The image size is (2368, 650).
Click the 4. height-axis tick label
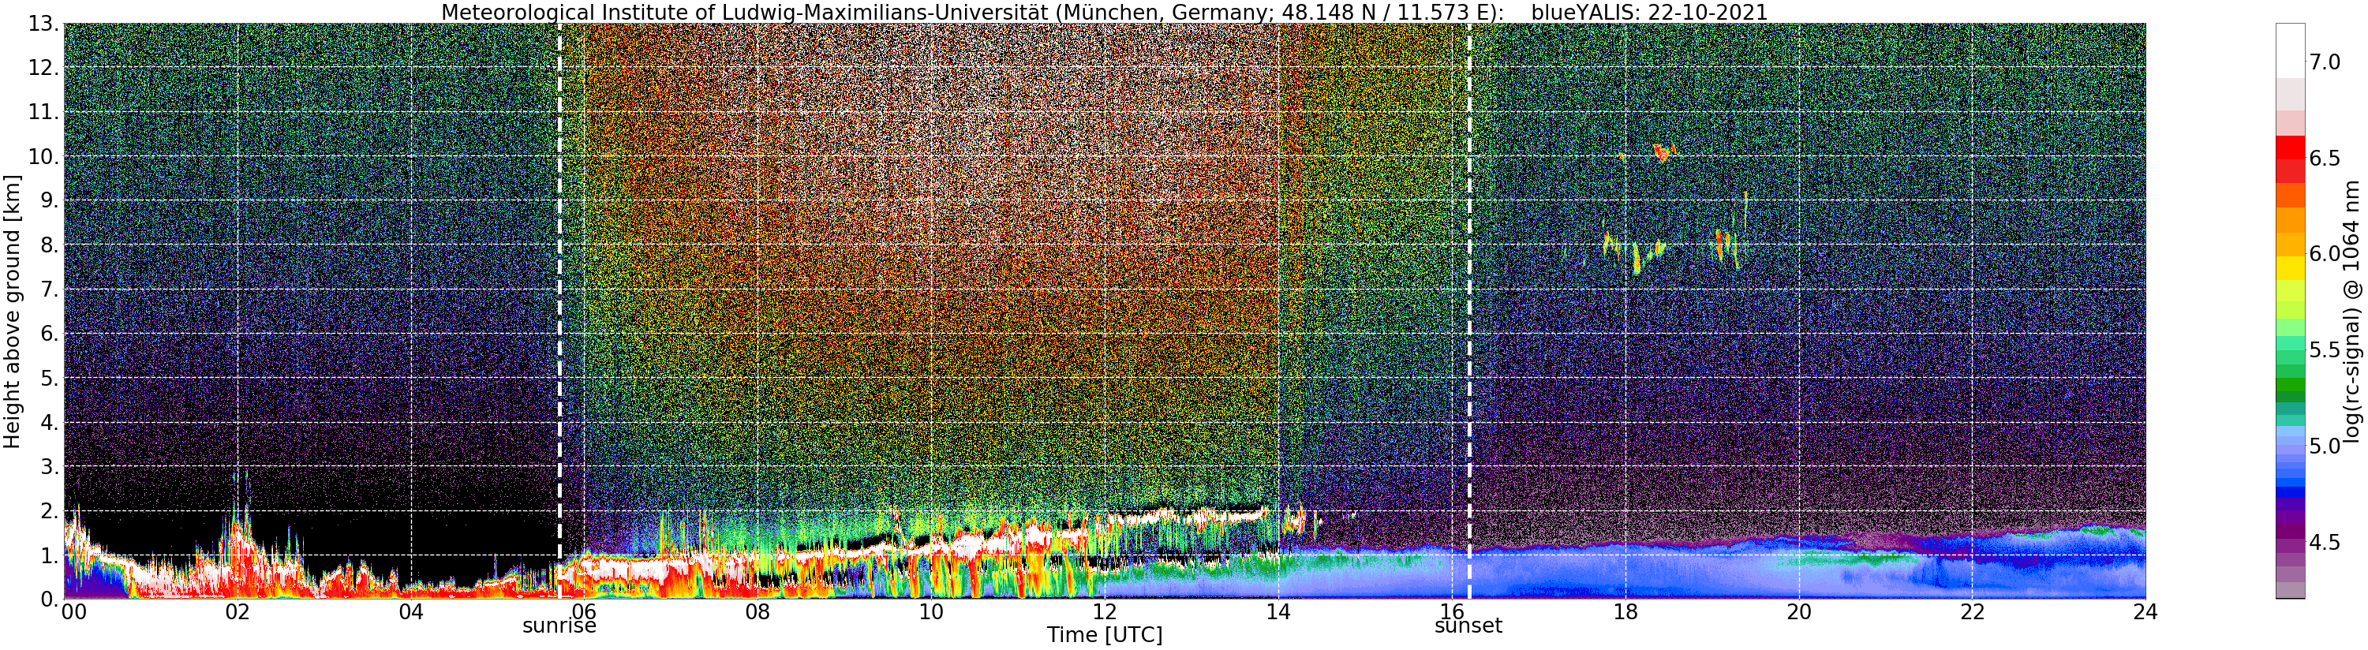pyautogui.click(x=51, y=422)
